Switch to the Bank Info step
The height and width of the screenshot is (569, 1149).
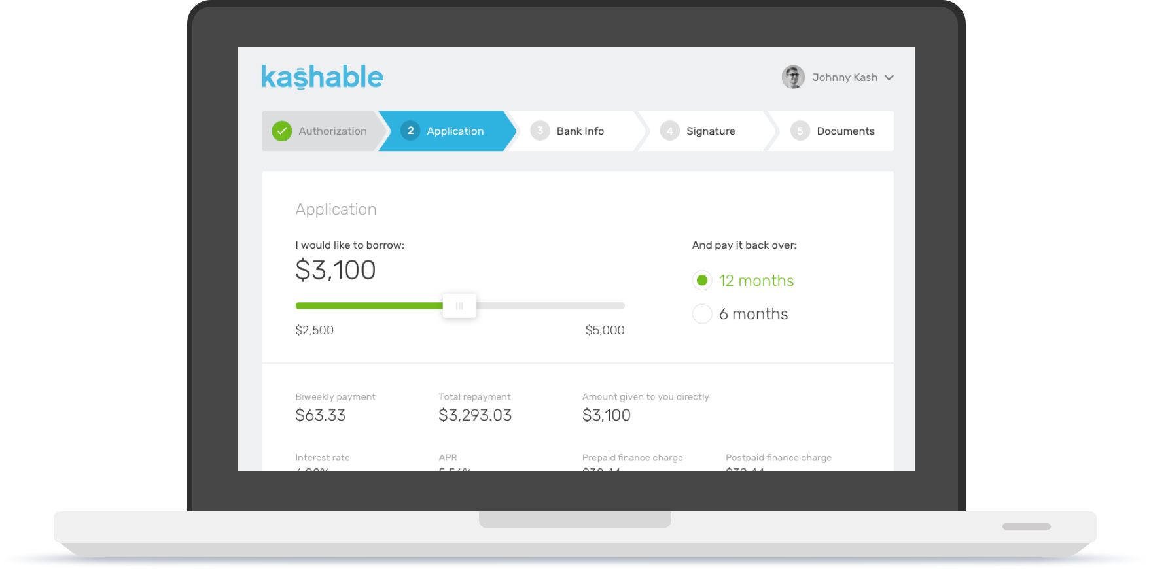pyautogui.click(x=580, y=131)
